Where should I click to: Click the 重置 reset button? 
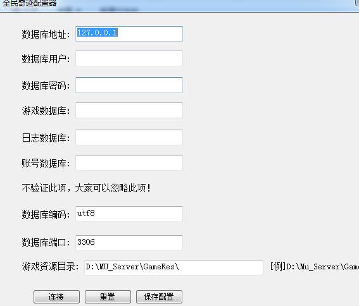pyautogui.click(x=108, y=297)
